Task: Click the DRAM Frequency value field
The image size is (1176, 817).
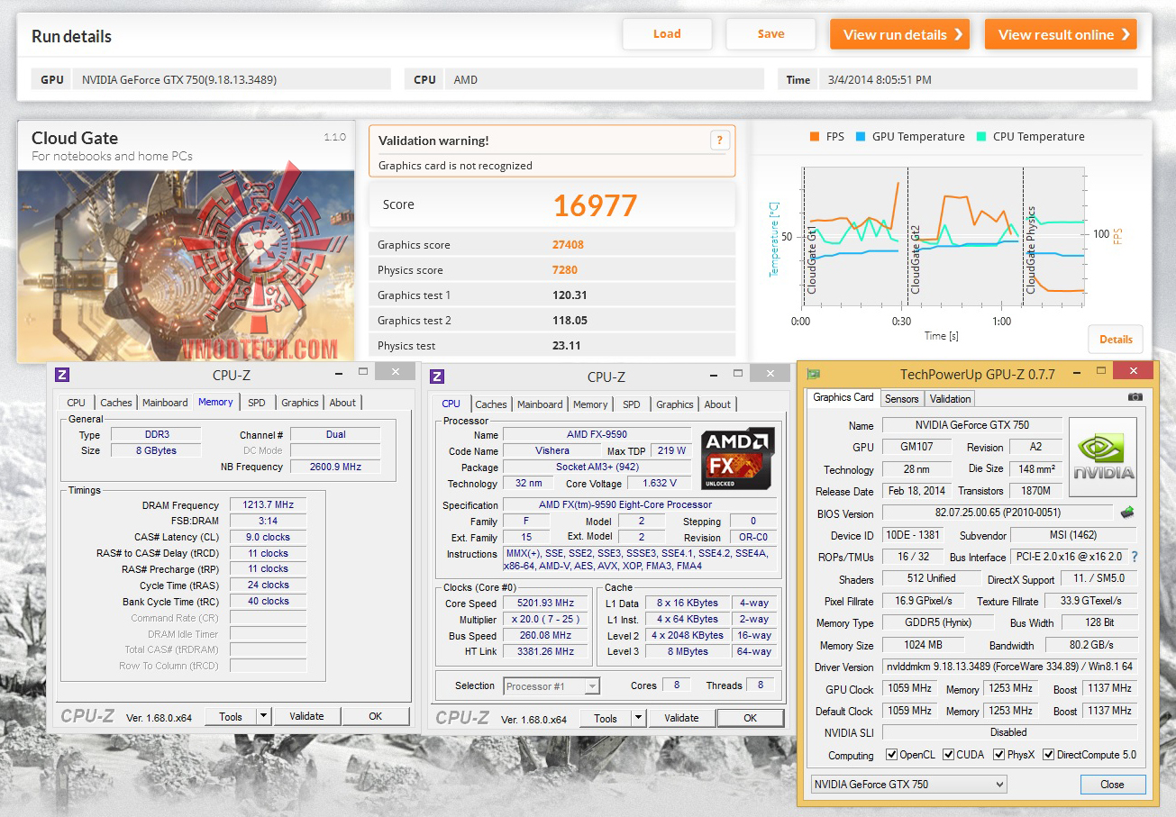Action: click(x=269, y=505)
